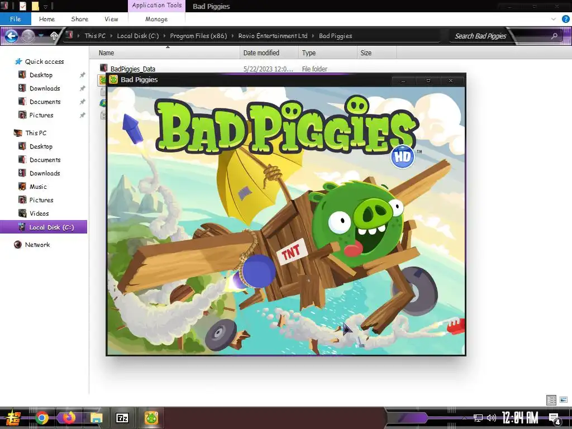Sort files by the Type column
572x429 pixels.
(327, 53)
